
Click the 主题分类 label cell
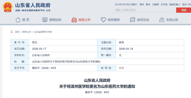coord(106,43)
